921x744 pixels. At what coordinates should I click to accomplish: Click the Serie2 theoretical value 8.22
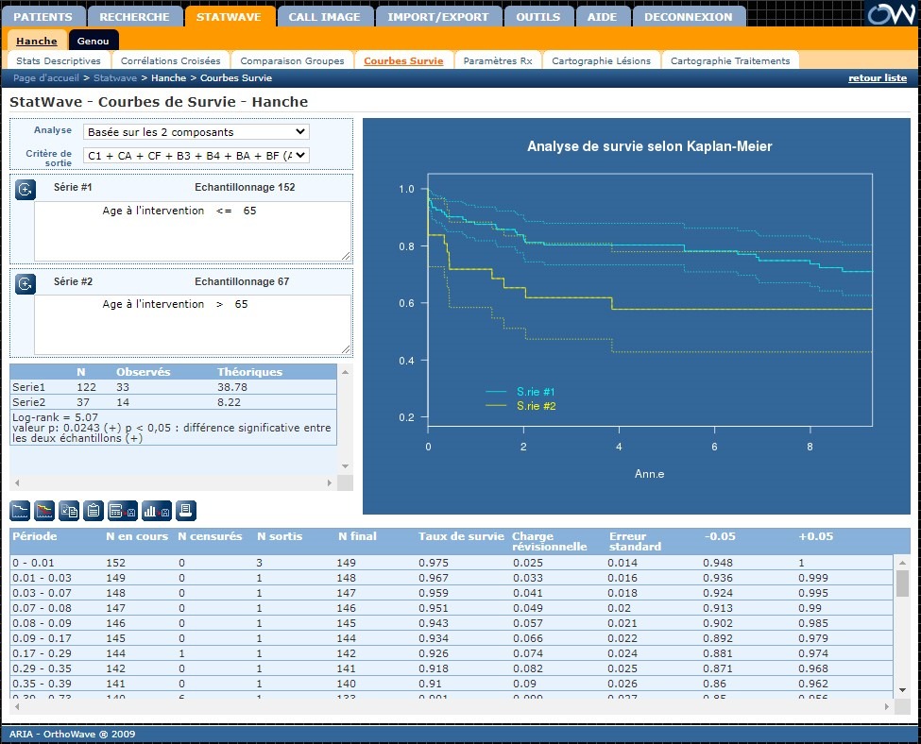click(x=229, y=402)
